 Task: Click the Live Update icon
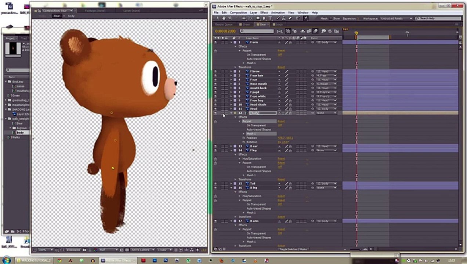(x=287, y=31)
